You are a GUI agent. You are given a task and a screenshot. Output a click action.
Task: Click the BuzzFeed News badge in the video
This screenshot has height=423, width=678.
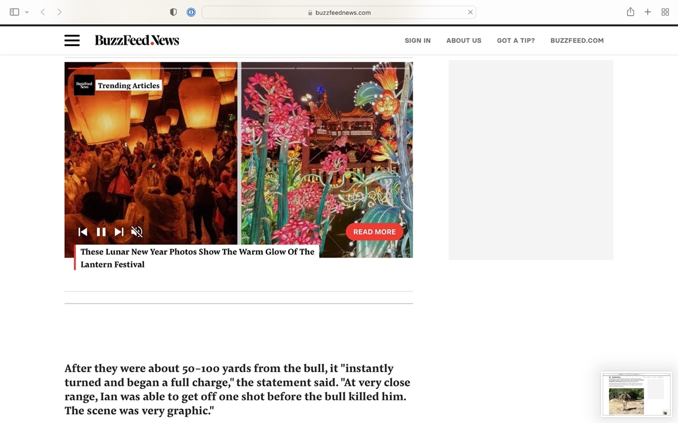[x=84, y=85]
